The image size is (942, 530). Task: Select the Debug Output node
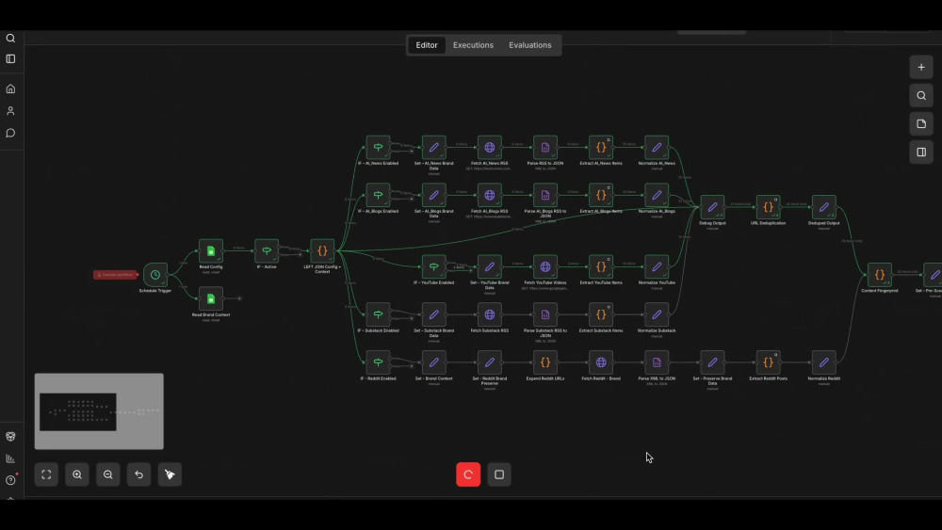(712, 207)
